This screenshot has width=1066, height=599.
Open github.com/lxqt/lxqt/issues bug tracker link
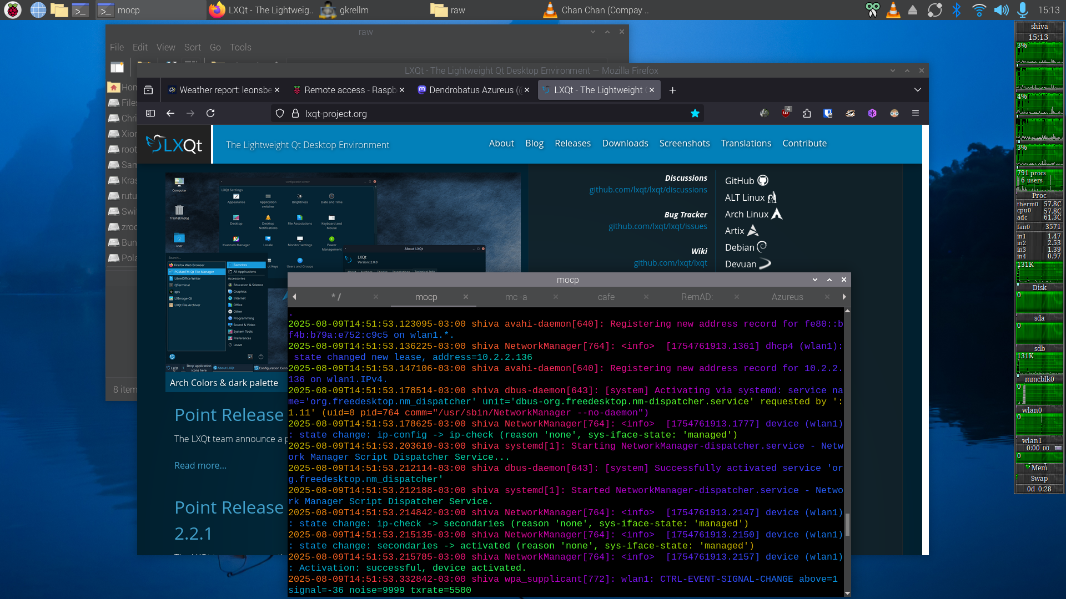coord(658,226)
